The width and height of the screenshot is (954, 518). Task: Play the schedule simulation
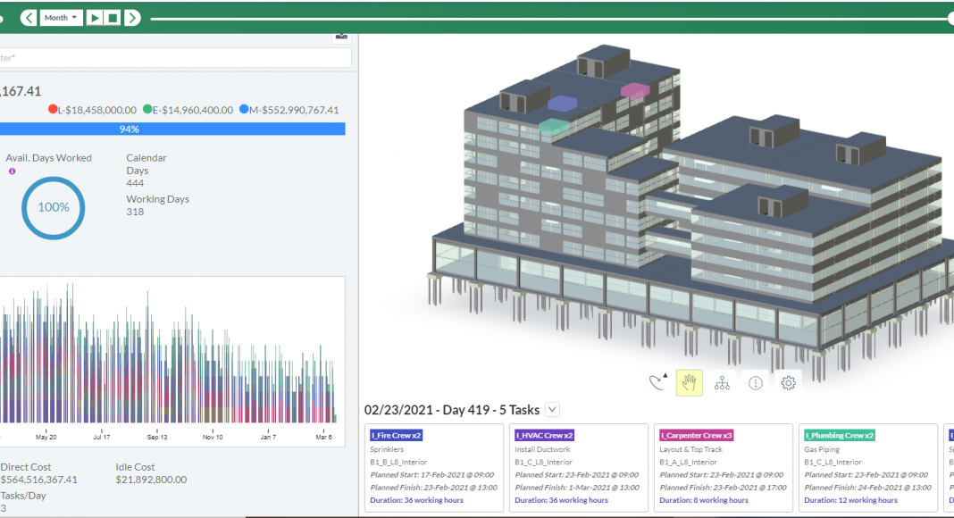coord(95,18)
